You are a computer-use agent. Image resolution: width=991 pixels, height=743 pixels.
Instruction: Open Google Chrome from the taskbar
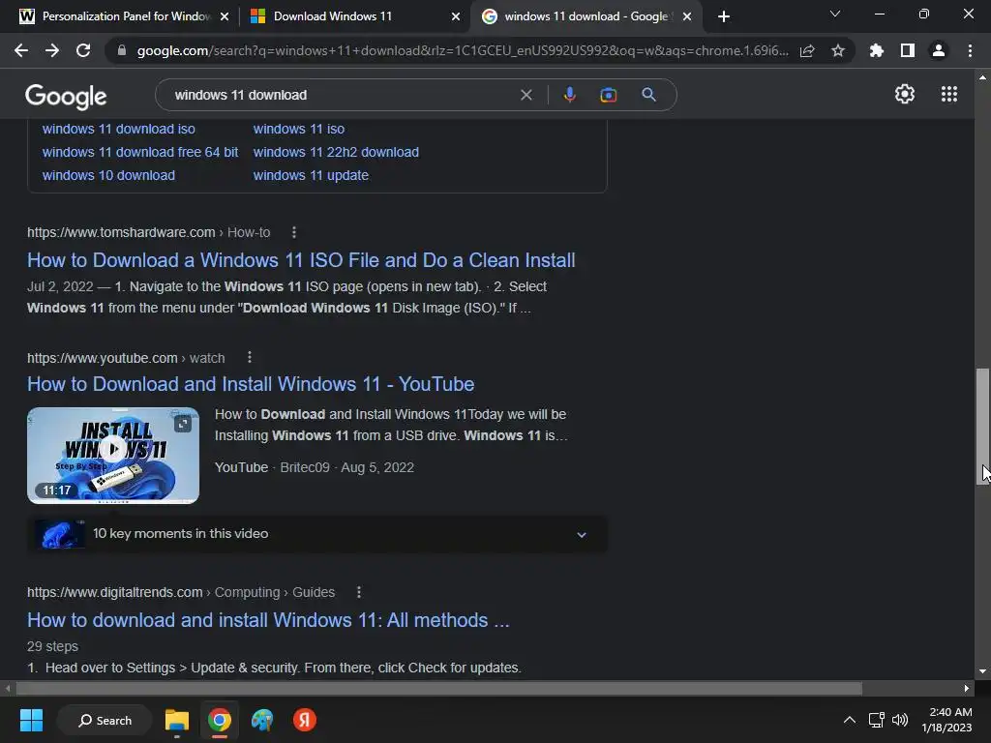(220, 720)
